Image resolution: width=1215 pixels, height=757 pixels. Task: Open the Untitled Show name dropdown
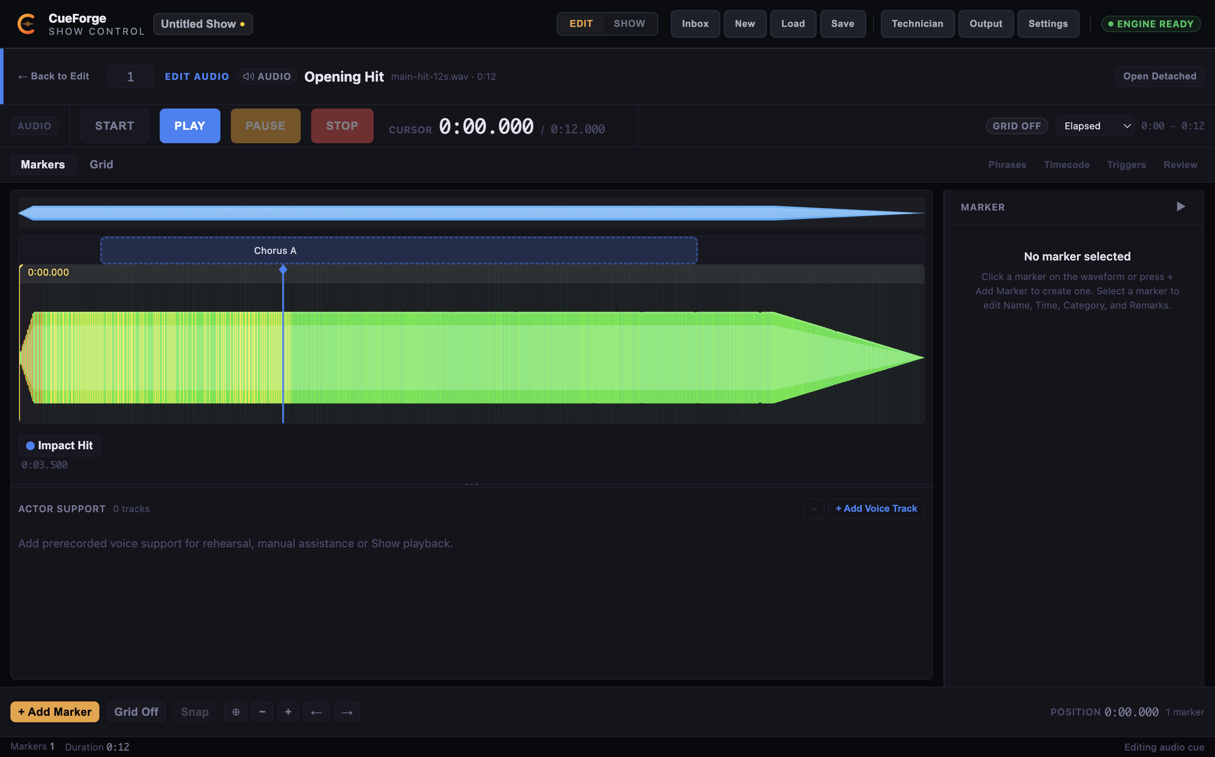tap(203, 23)
